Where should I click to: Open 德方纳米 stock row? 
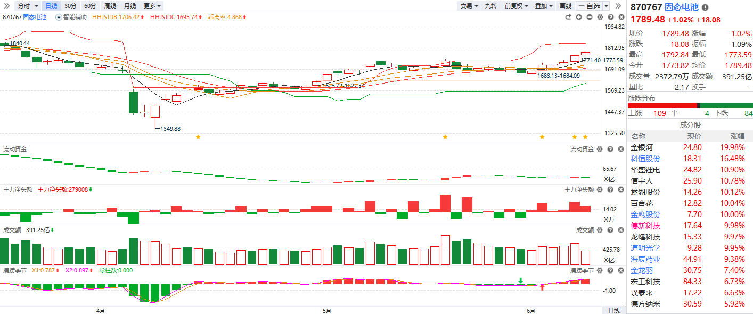[x=690, y=304]
